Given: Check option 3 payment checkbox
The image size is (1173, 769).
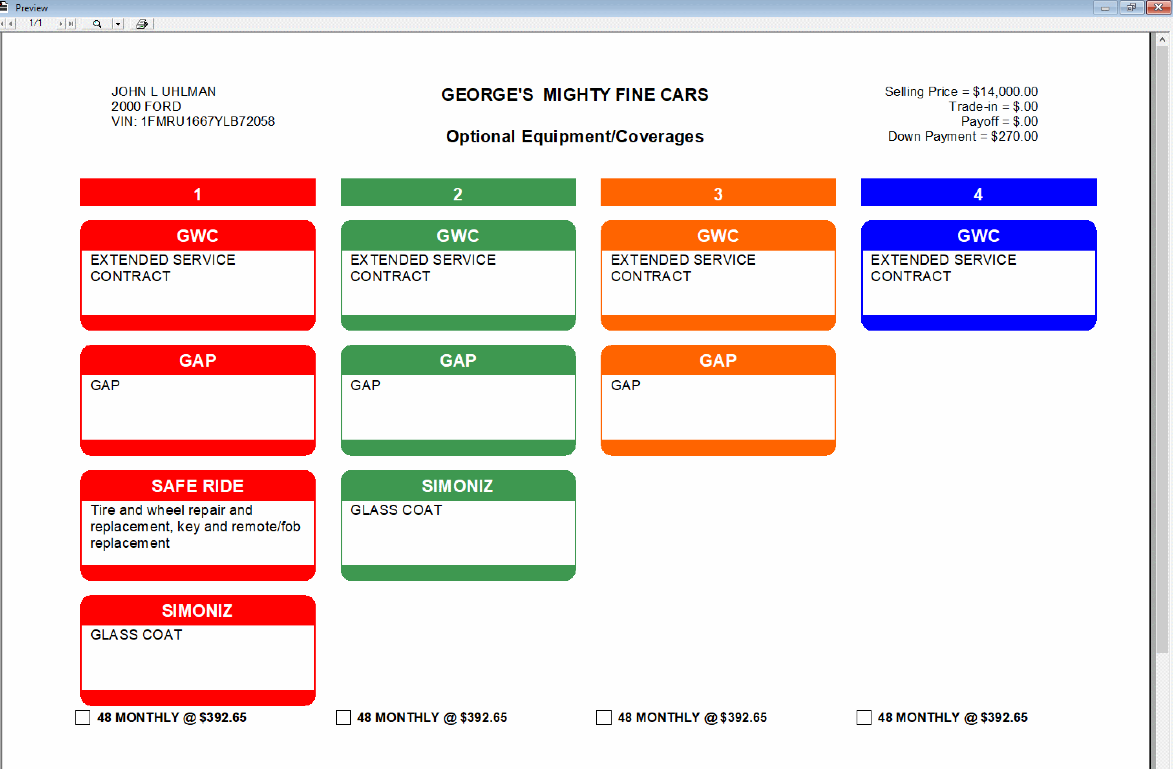Looking at the screenshot, I should [x=603, y=717].
